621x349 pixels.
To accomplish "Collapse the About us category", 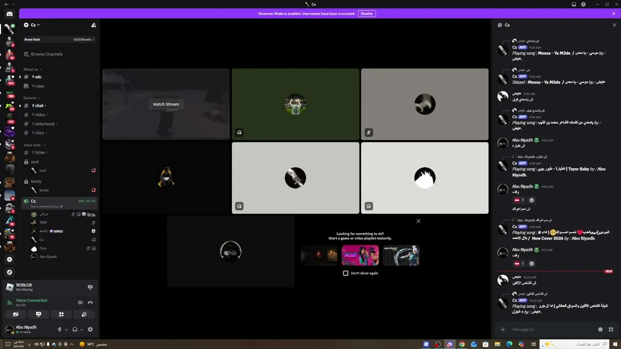I will [x=33, y=69].
